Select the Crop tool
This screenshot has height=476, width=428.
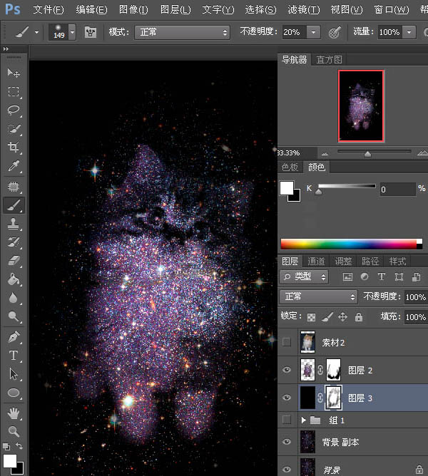click(14, 148)
